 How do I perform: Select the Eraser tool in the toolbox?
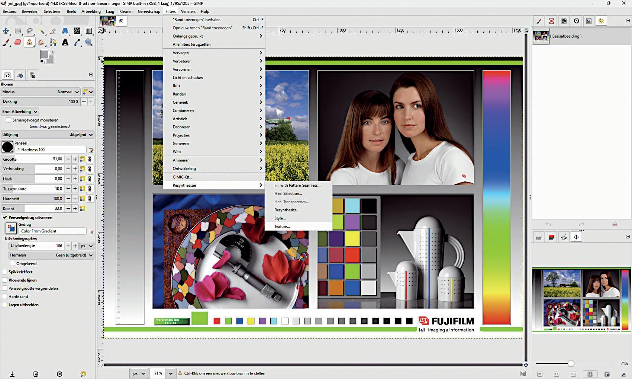click(x=17, y=42)
